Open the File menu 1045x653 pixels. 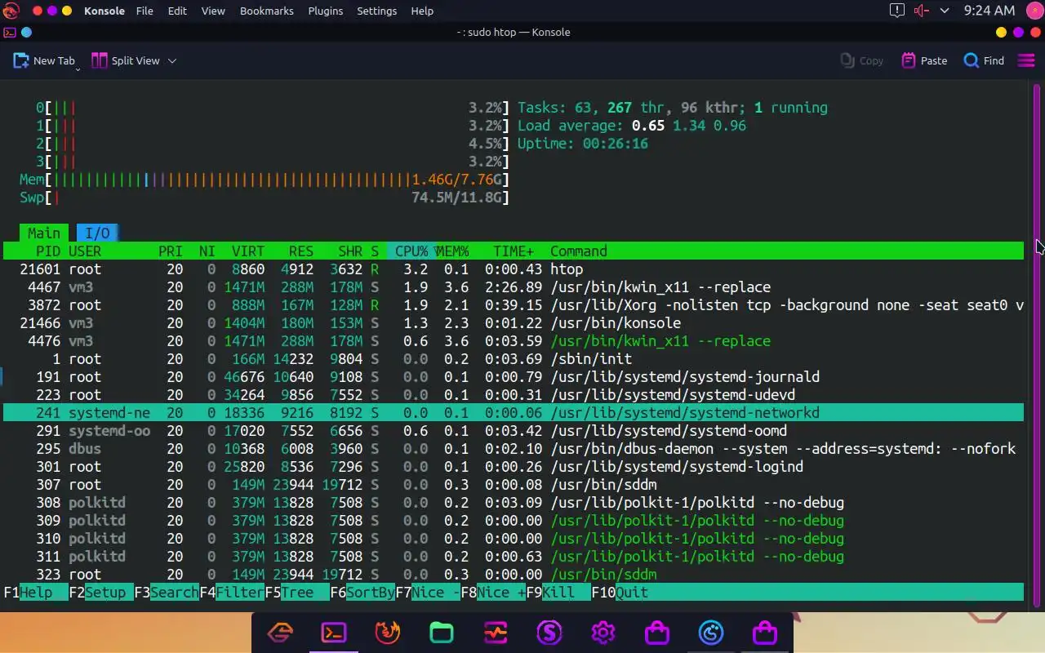pyautogui.click(x=145, y=11)
